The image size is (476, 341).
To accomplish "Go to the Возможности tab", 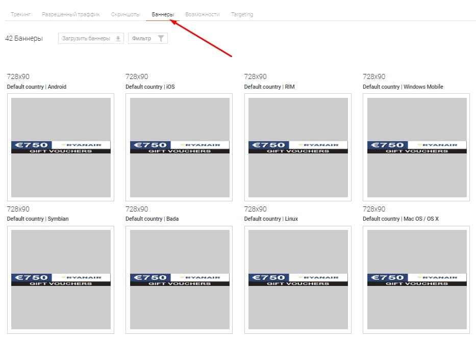I will tap(202, 14).
